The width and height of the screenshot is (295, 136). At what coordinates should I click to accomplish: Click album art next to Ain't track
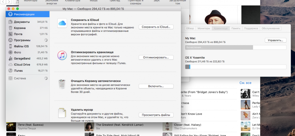[x=245, y=116]
